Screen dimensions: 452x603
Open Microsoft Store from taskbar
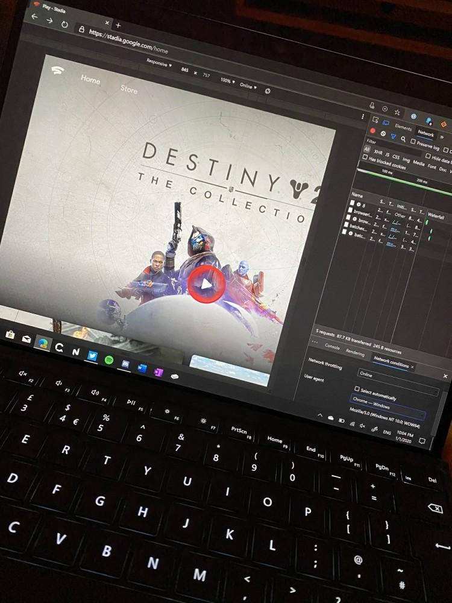[10, 334]
